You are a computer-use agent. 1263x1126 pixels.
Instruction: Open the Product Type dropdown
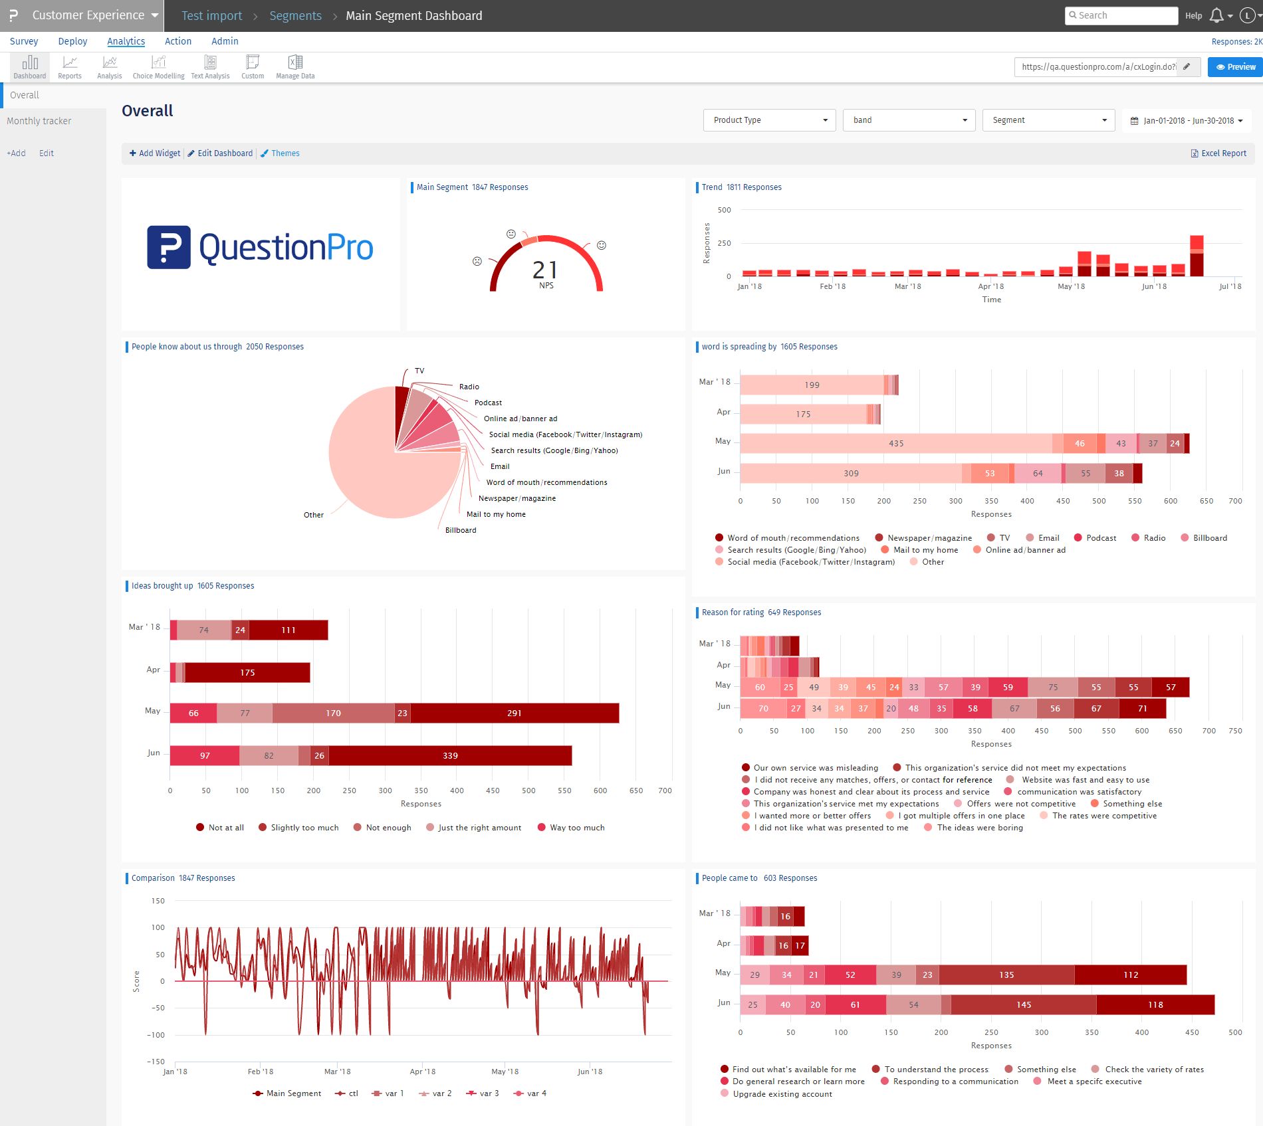769,120
